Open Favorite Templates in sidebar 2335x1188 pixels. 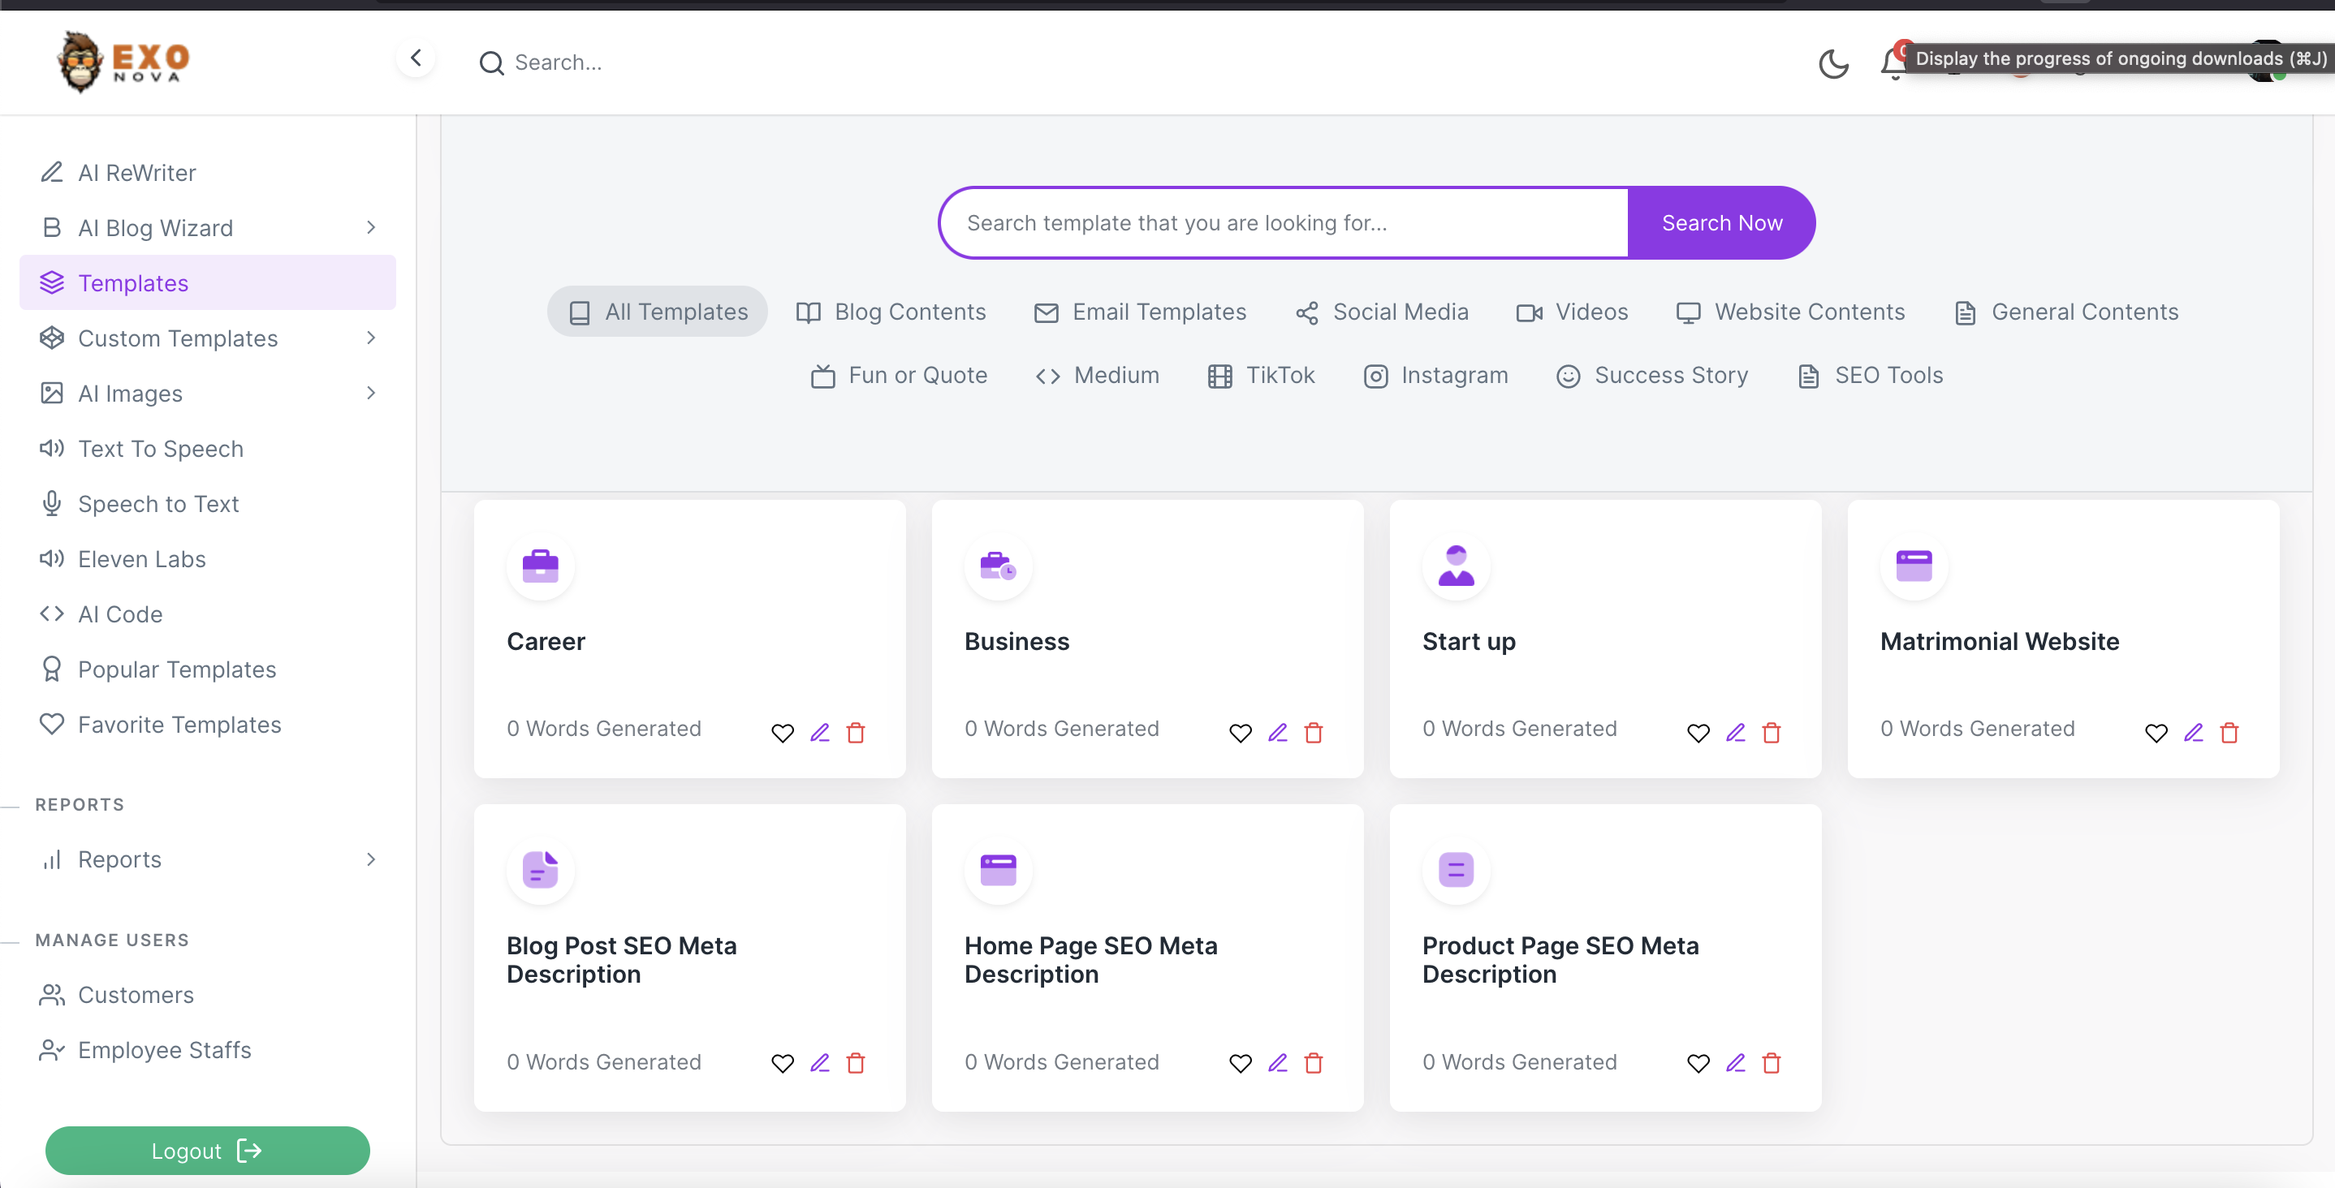point(179,725)
